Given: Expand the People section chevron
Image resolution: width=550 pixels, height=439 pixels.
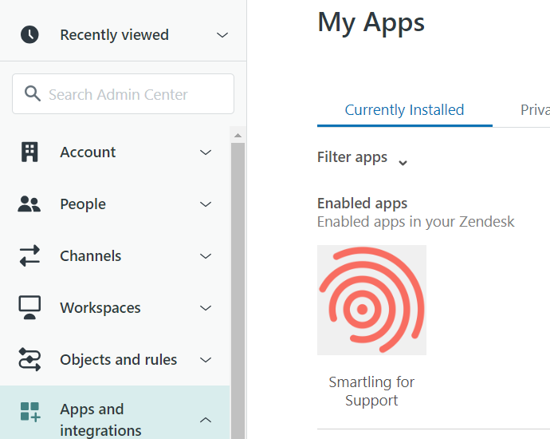Looking at the screenshot, I should pyautogui.click(x=206, y=204).
